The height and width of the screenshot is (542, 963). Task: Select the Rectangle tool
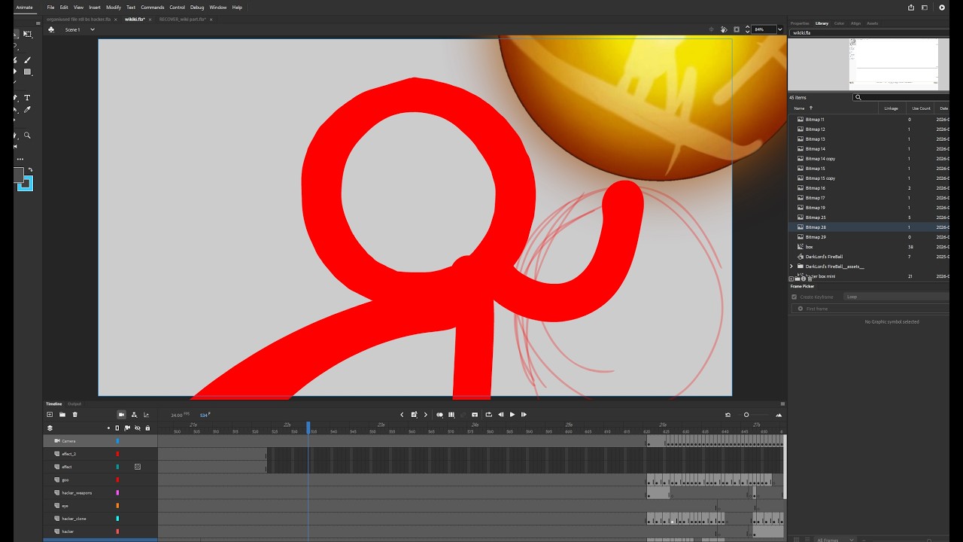point(27,72)
